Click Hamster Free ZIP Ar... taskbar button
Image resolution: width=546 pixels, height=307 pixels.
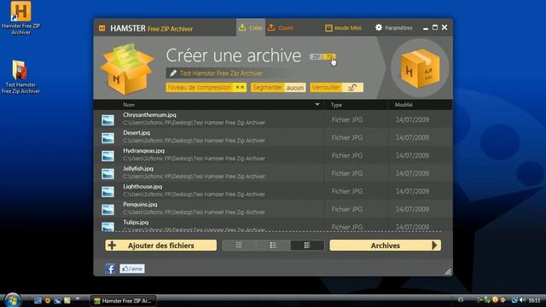123,301
